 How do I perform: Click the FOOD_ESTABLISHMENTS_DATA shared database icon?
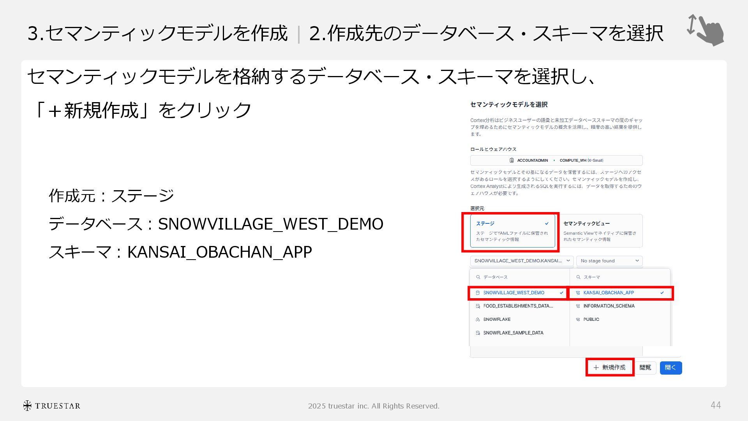coord(478,306)
